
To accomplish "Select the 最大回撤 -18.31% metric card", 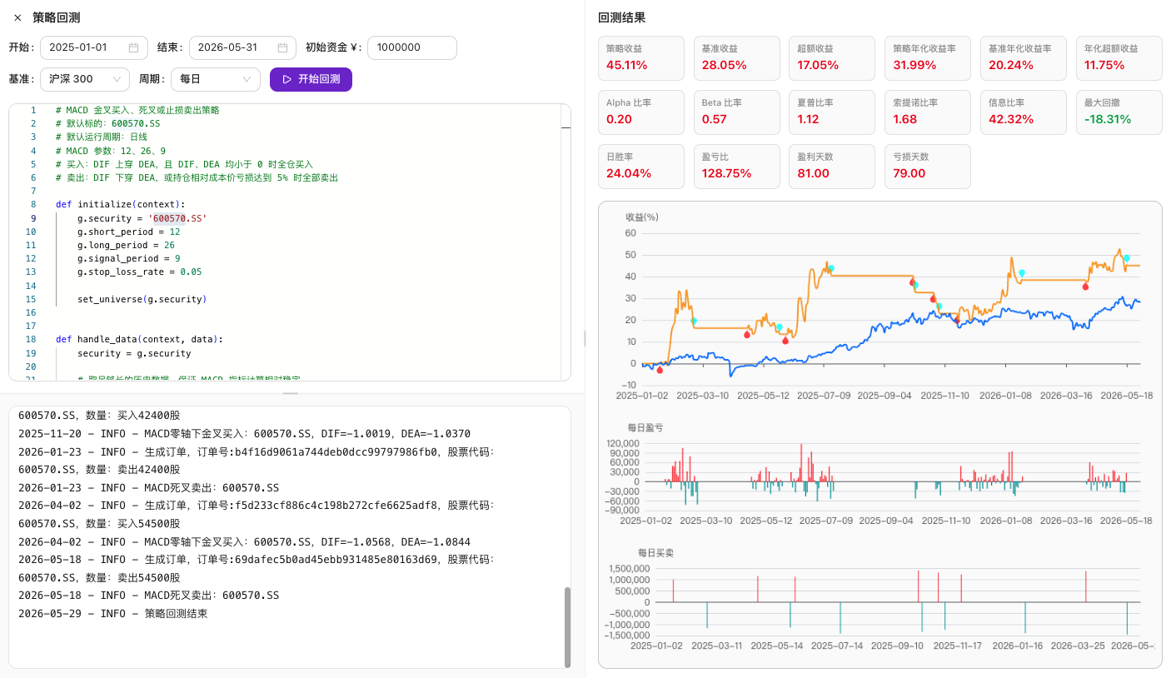I will click(x=1119, y=112).
